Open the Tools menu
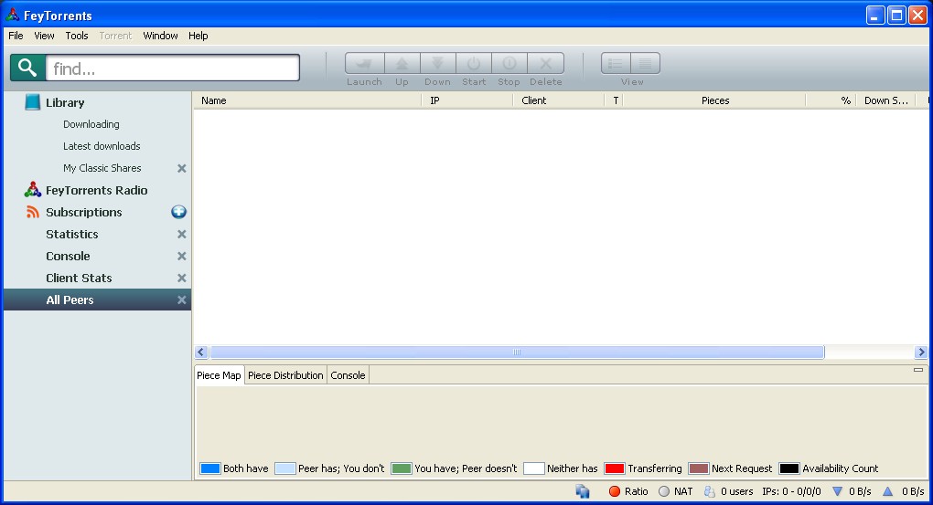The height and width of the screenshot is (505, 933). click(77, 36)
